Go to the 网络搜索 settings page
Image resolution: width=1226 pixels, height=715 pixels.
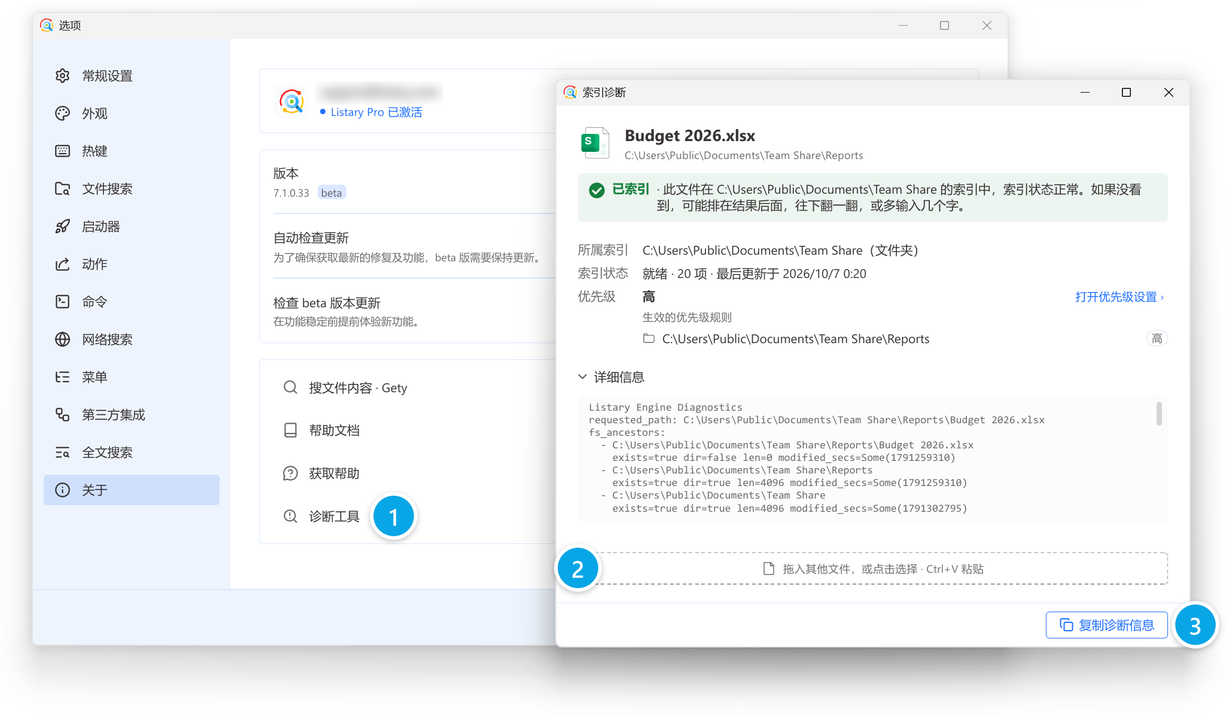click(132, 340)
